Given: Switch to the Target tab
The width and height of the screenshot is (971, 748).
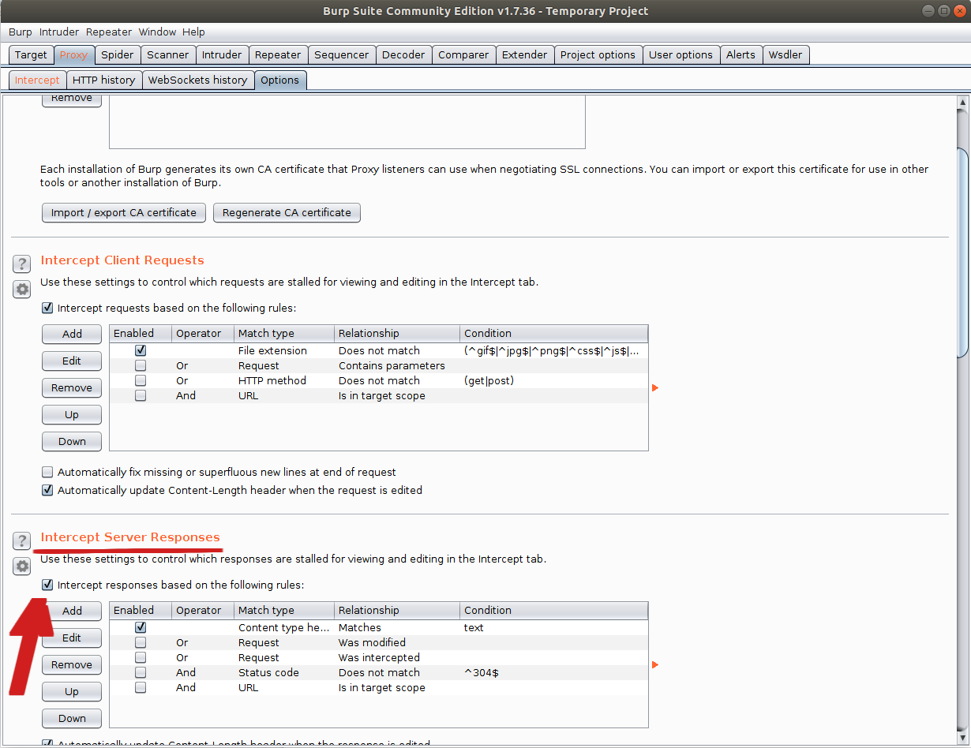Looking at the screenshot, I should click(32, 55).
